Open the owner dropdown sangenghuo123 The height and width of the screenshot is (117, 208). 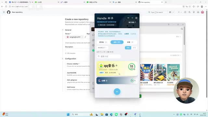[x=75, y=37]
